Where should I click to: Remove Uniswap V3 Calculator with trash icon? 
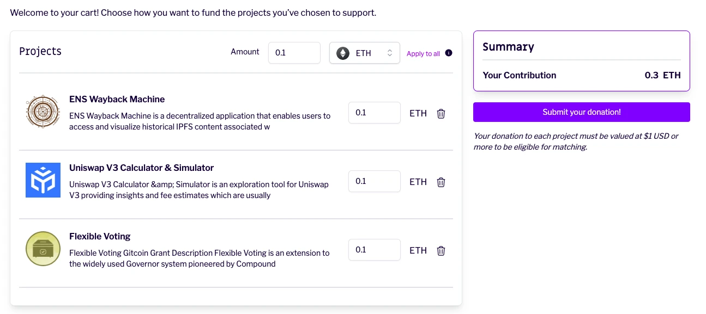pos(441,182)
